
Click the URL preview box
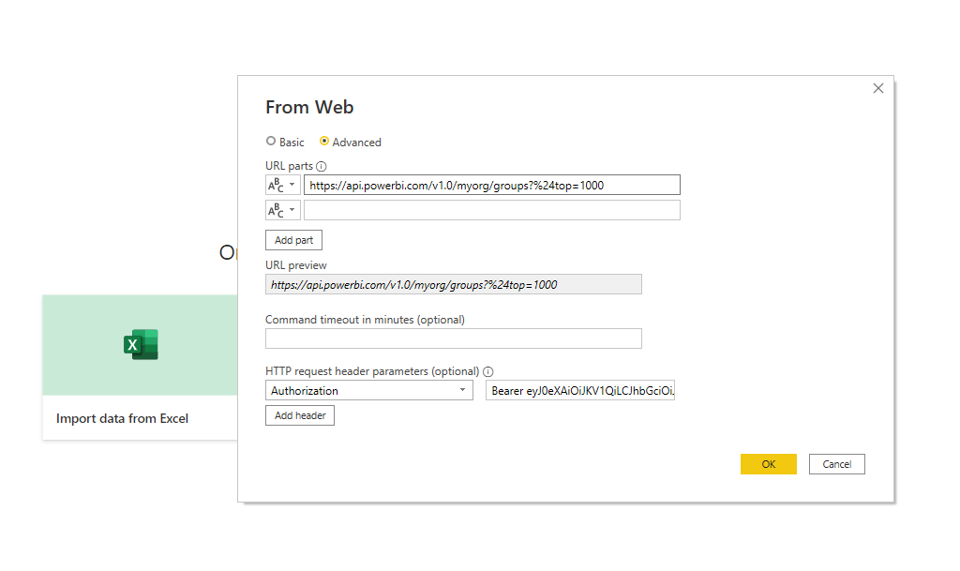(454, 285)
